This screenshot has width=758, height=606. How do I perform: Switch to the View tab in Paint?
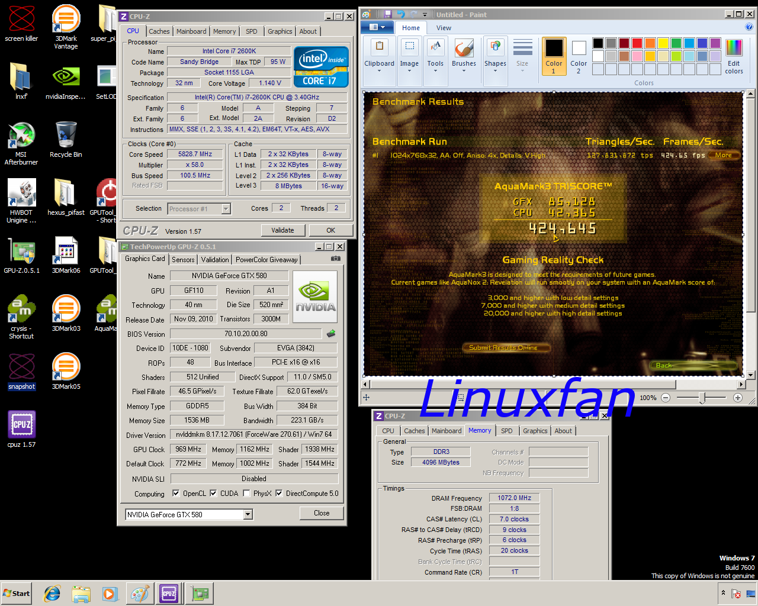444,28
